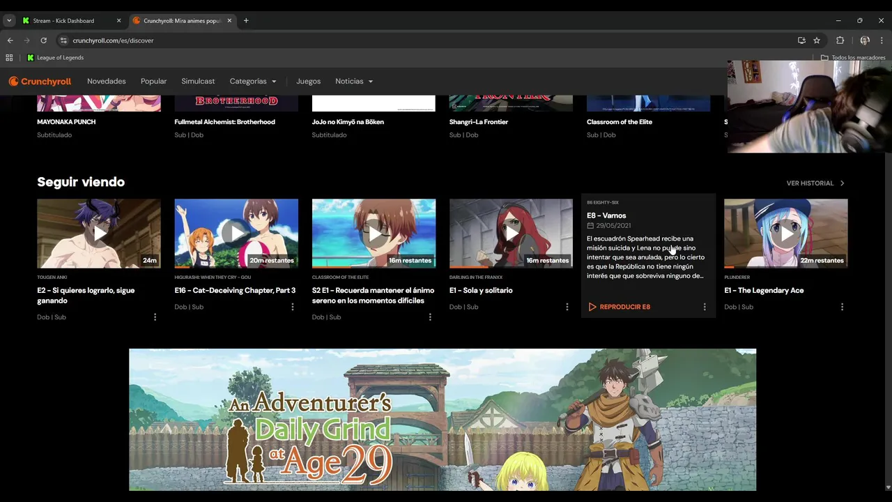
Task: Open the tab search dropdown arrow
Action: (9, 21)
